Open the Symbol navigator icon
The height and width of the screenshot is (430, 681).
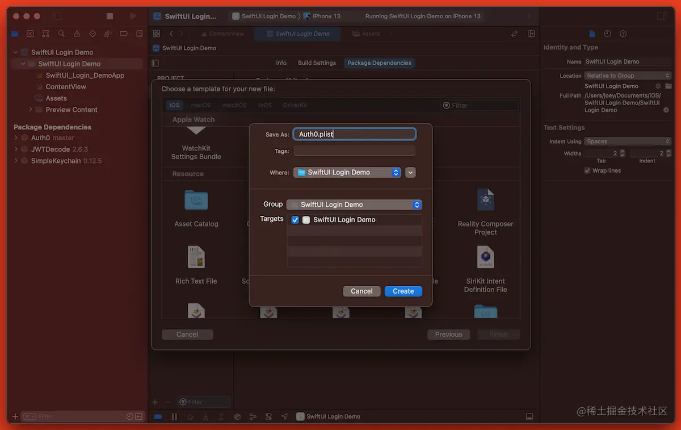tap(46, 34)
